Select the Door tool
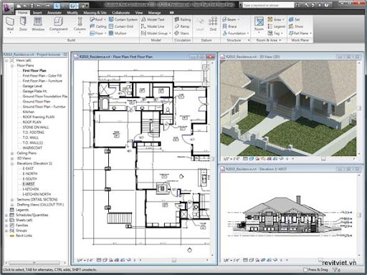The height and width of the screenshot is (275, 367). [x=23, y=24]
